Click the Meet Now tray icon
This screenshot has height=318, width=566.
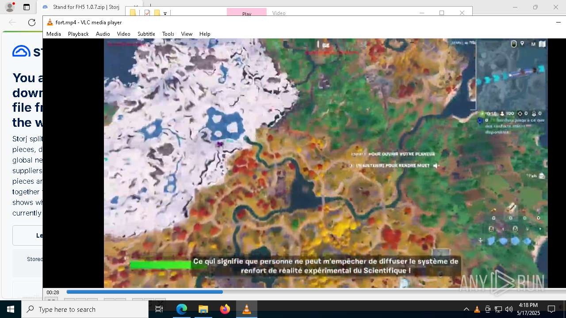(487, 309)
